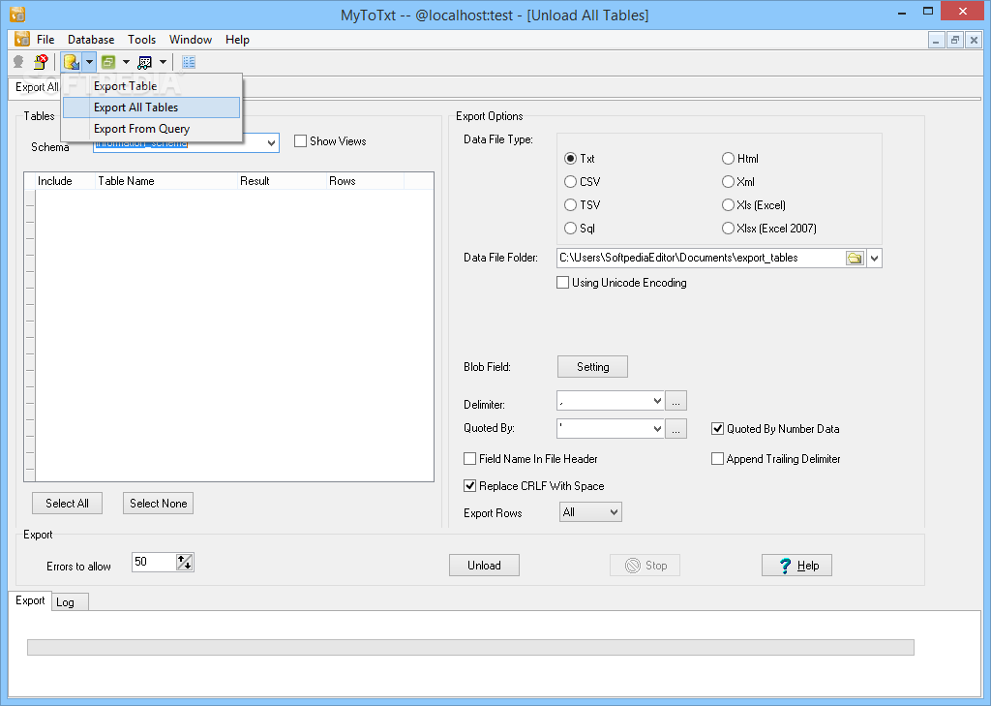Viewport: 991px width, 706px height.
Task: Switch to the bottom Export tab
Action: [30, 600]
